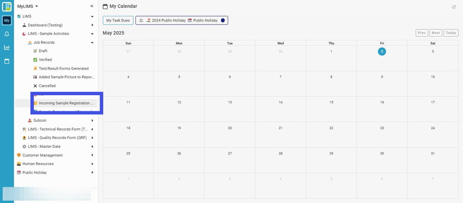Click the Subcon icon
The height and width of the screenshot is (203, 463).
[30, 120]
